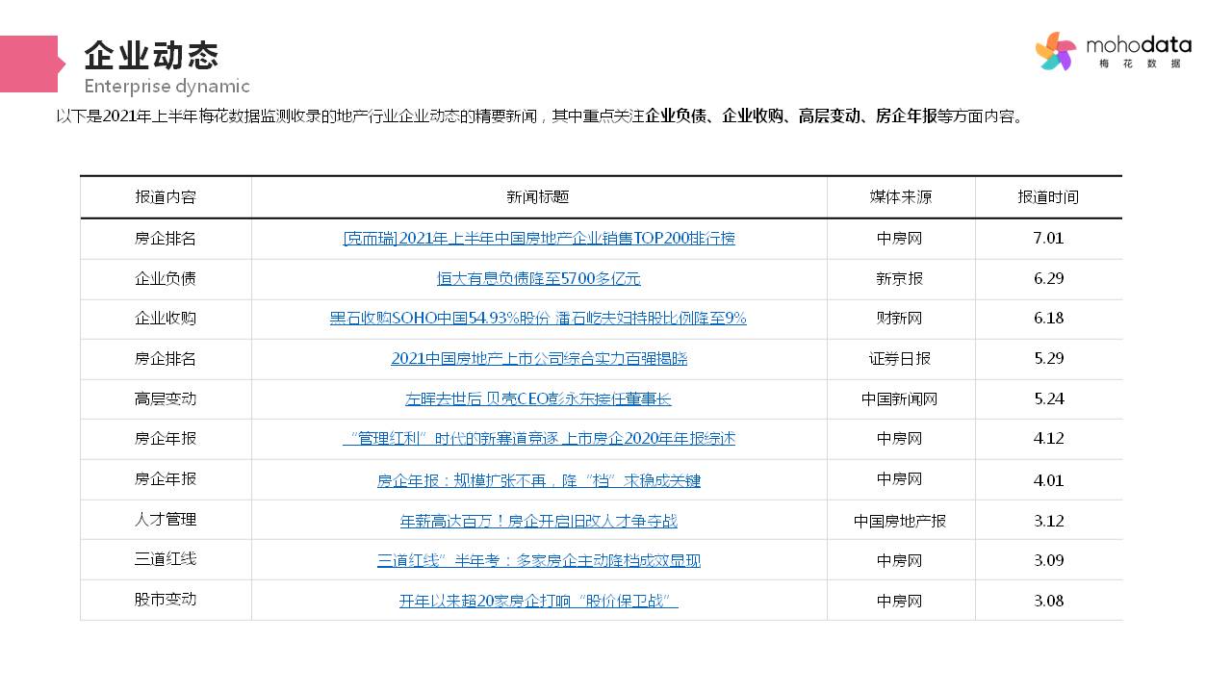Viewport: 1232px width, 693px height.
Task: Click the 媒体来源 column header
Action: (x=900, y=196)
